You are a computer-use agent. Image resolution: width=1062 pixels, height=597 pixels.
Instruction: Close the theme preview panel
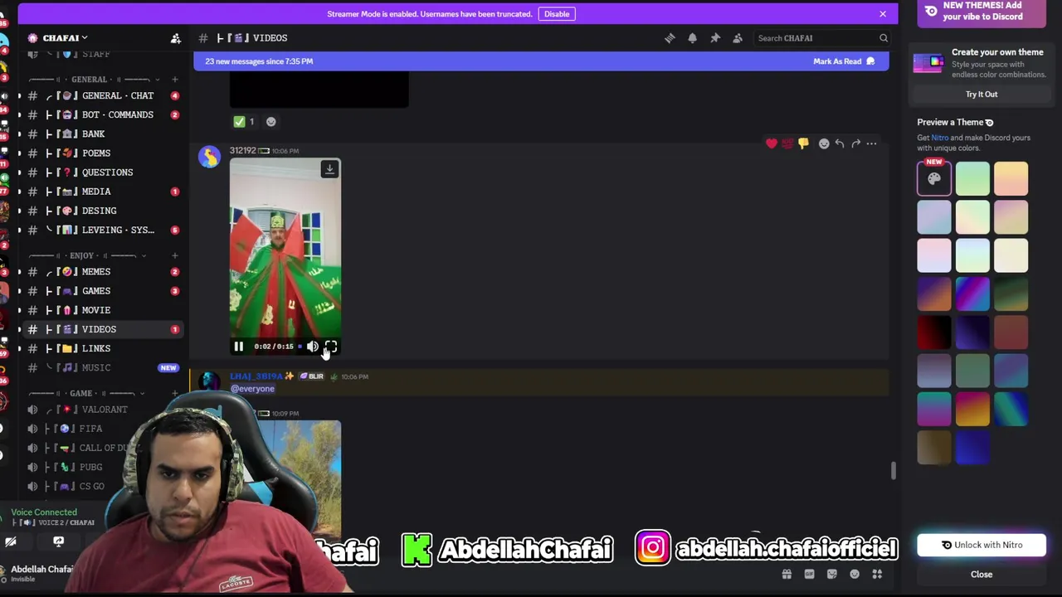982,574
